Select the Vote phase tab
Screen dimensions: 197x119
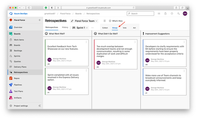[125, 28]
